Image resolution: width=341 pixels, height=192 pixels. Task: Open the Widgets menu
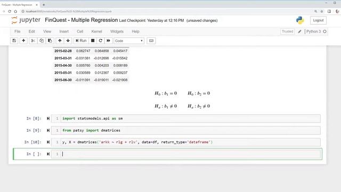point(117,31)
